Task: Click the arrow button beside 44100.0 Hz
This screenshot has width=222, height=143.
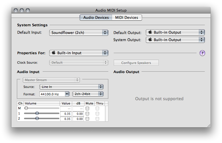Action: pyautogui.click(x=67, y=94)
